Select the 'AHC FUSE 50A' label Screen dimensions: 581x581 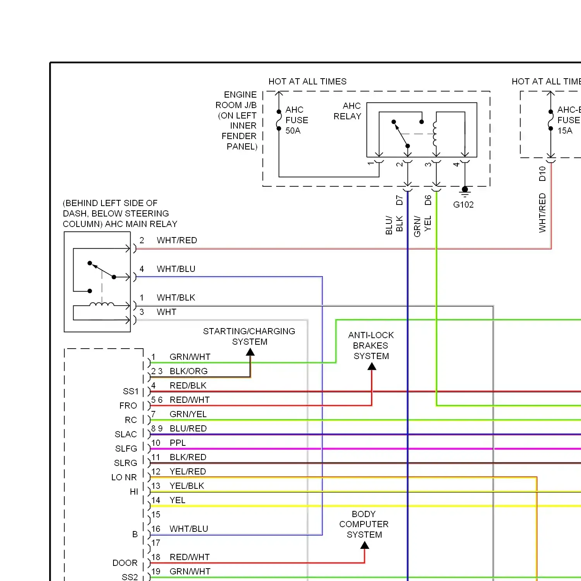[x=297, y=120]
